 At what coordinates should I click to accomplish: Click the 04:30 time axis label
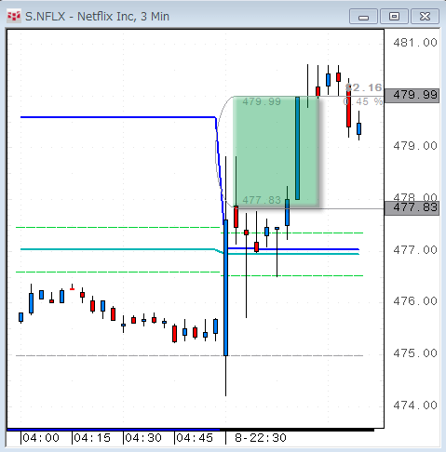[143, 438]
